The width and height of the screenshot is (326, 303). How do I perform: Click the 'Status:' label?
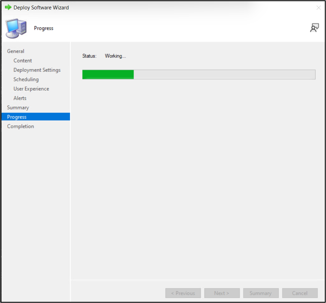pos(89,56)
